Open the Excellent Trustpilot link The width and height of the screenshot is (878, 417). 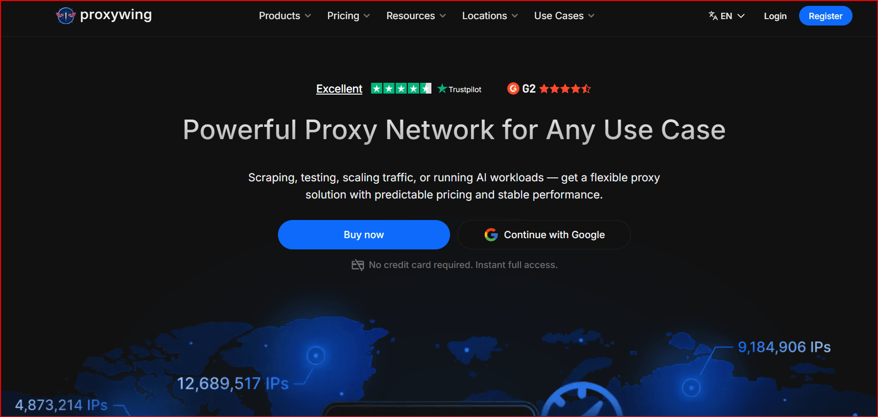[339, 89]
